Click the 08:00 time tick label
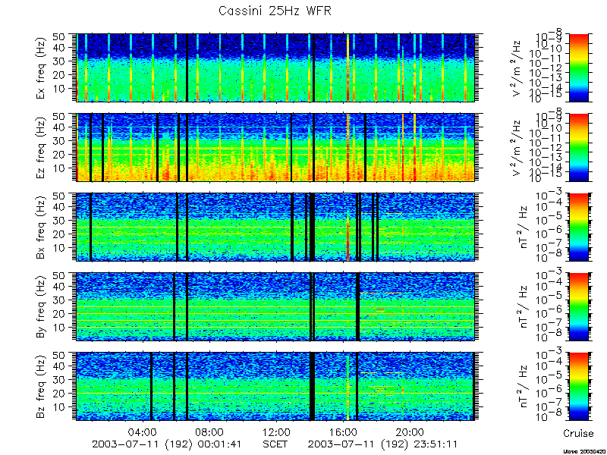Viewport: 607px width, 455px height. pyautogui.click(x=209, y=431)
